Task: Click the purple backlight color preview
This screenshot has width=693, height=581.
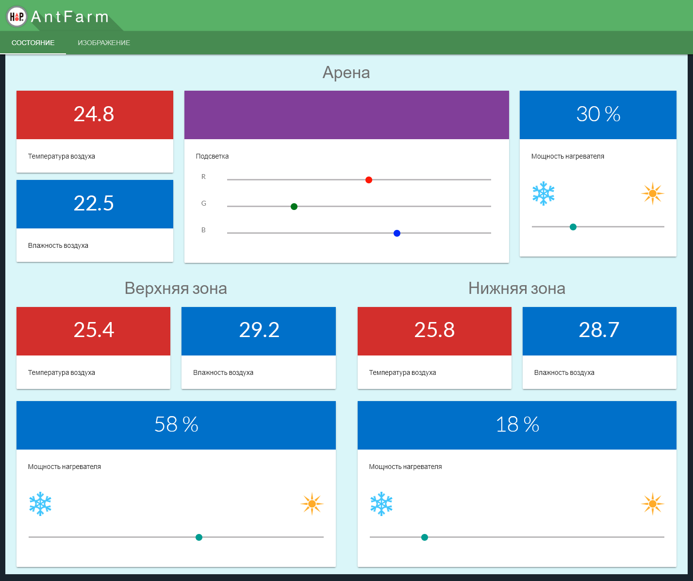Action: point(346,115)
